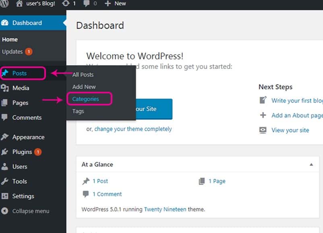Click the 'Welcome to WordPress!' heading
Viewport: 323px width, 233px height.
135,56
